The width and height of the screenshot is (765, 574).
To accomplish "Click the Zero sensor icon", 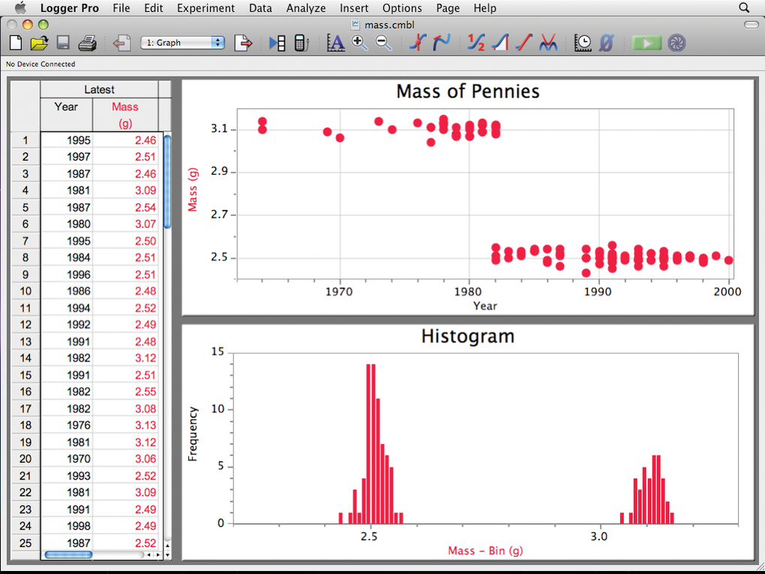I will pos(605,44).
